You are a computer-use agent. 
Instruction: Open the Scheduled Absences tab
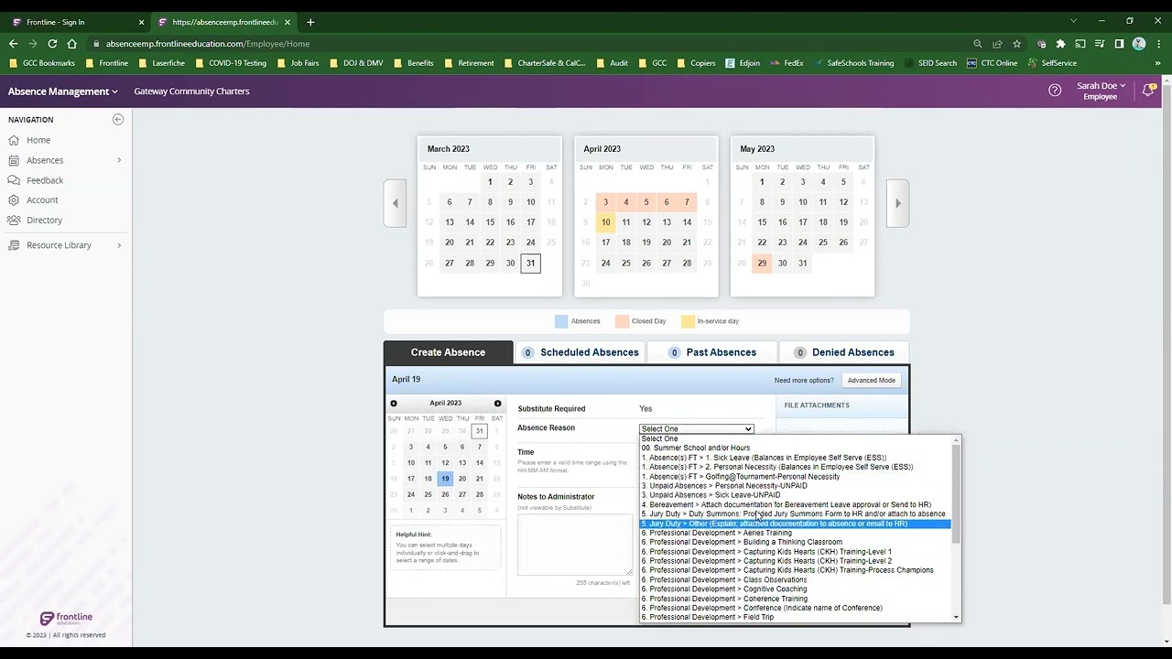pos(581,352)
